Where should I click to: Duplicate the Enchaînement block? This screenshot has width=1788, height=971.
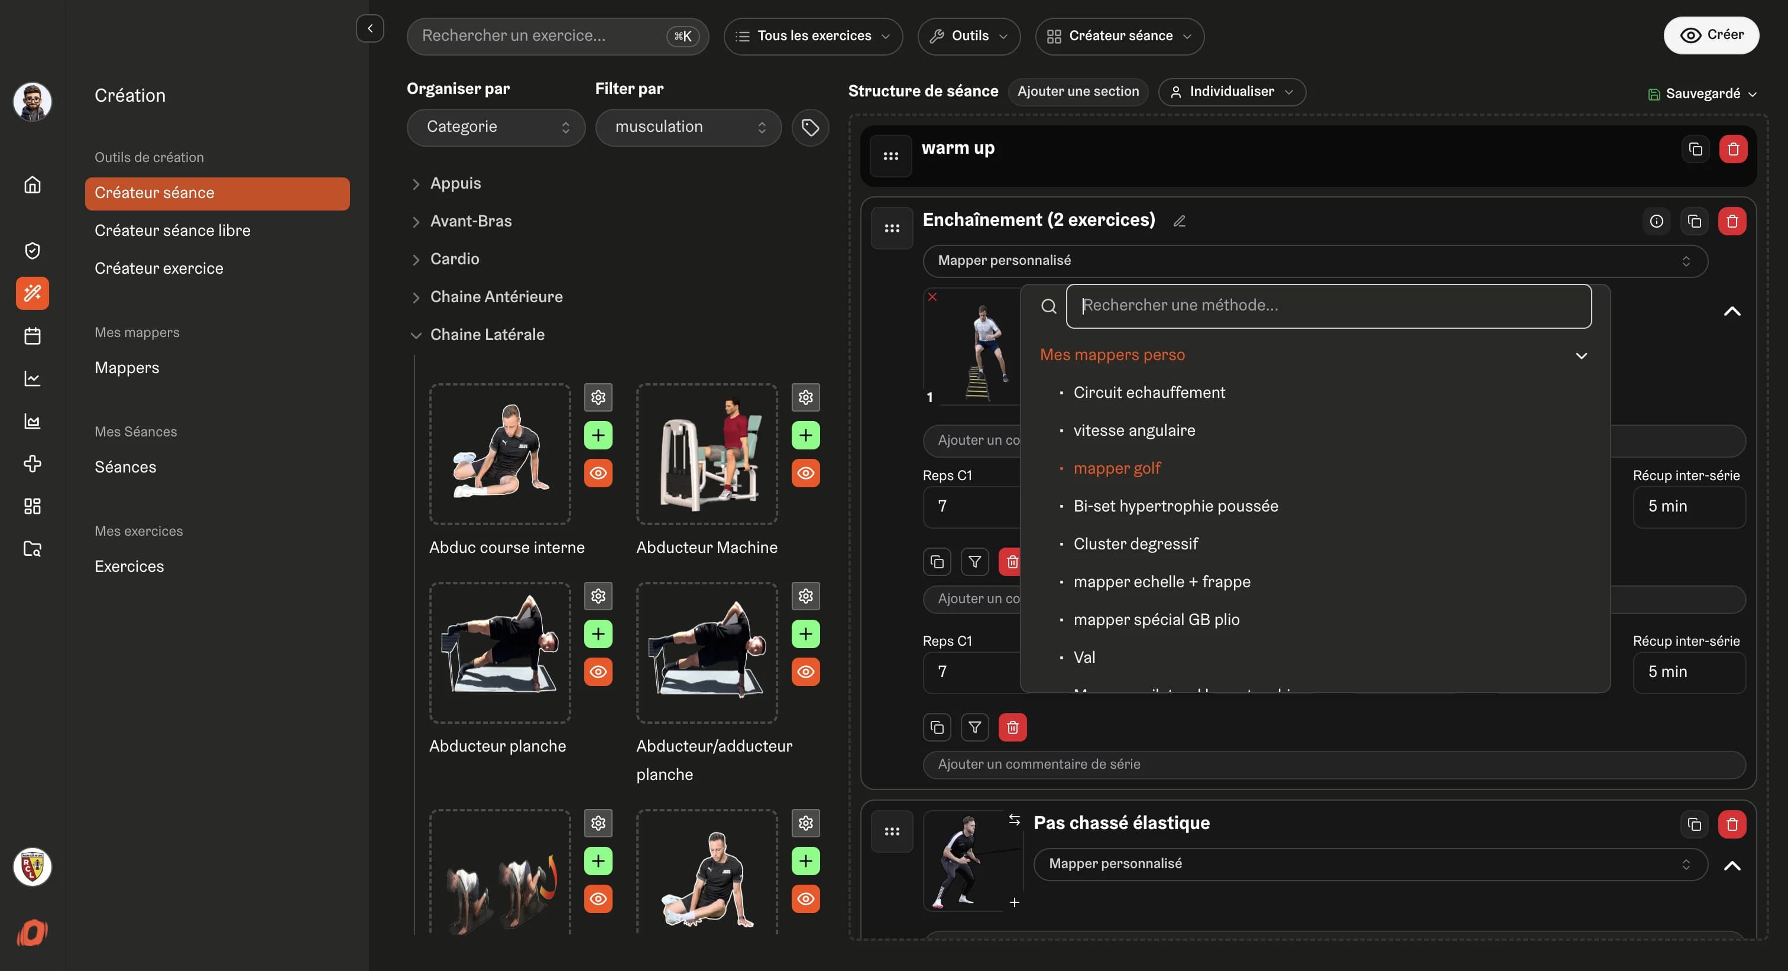(1695, 221)
